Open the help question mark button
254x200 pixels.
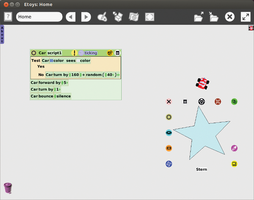point(8,17)
